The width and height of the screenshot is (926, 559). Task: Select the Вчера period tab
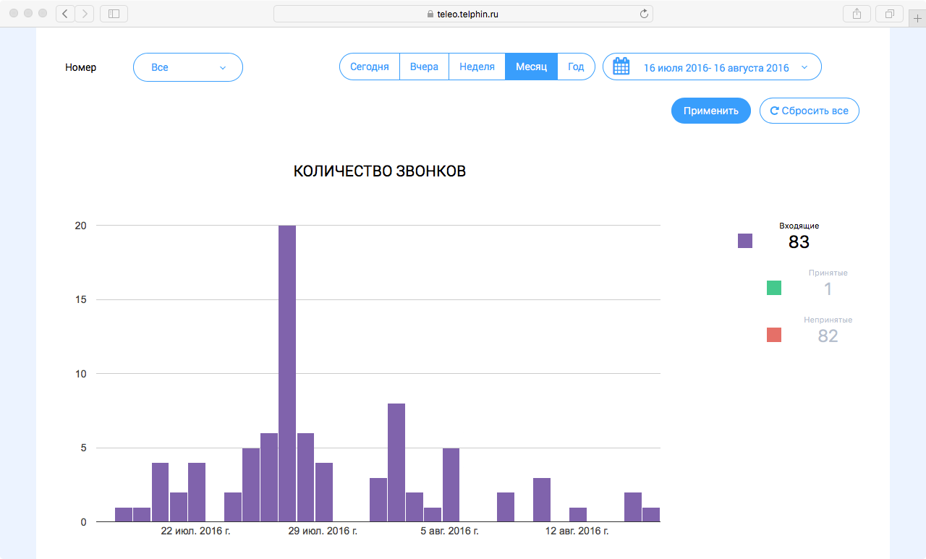point(424,67)
